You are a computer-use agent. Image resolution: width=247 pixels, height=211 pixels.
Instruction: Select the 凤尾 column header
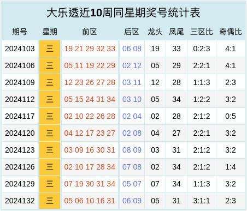(177, 32)
